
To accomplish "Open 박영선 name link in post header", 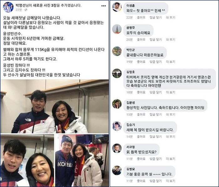I will (21, 5).
